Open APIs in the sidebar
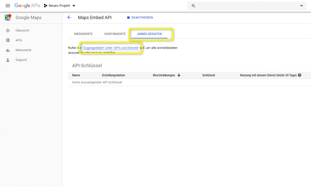This screenshot has height=187, width=311. click(19, 40)
